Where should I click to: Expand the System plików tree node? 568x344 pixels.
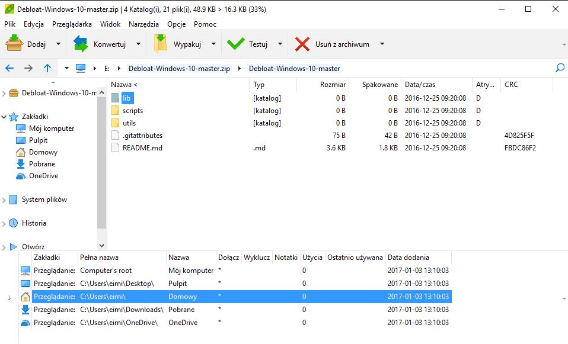click(4, 200)
